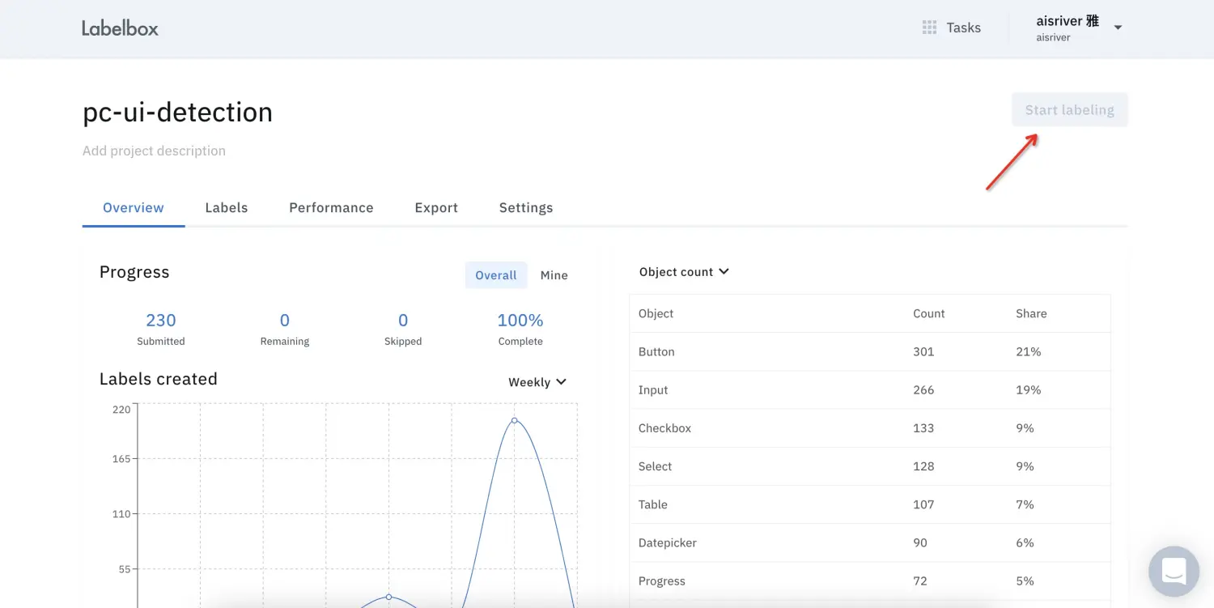Open the Weekly interval dropdown
Image resolution: width=1214 pixels, height=608 pixels.
537,382
